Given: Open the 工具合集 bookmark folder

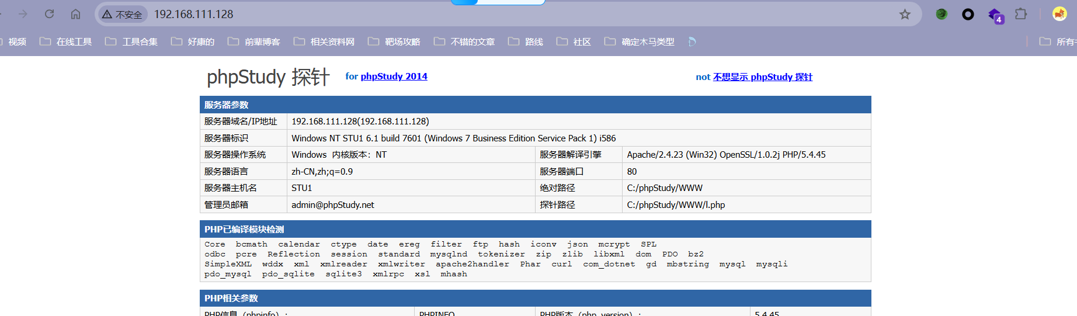Looking at the screenshot, I should [x=131, y=41].
